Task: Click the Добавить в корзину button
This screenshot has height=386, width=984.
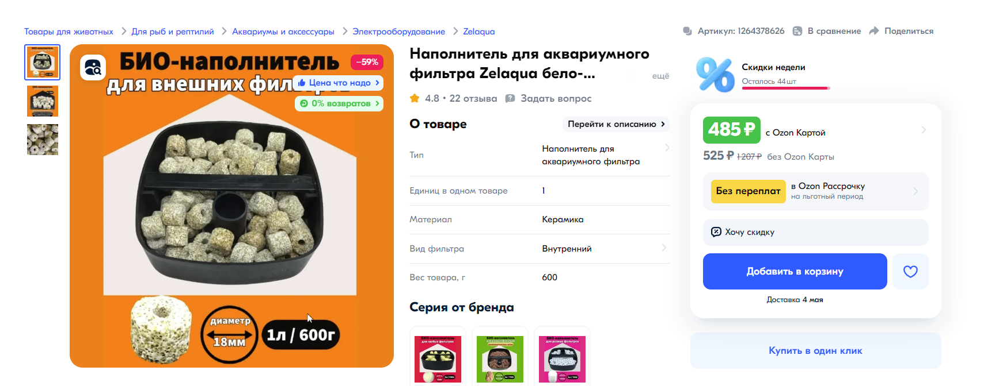Action: pyautogui.click(x=795, y=271)
